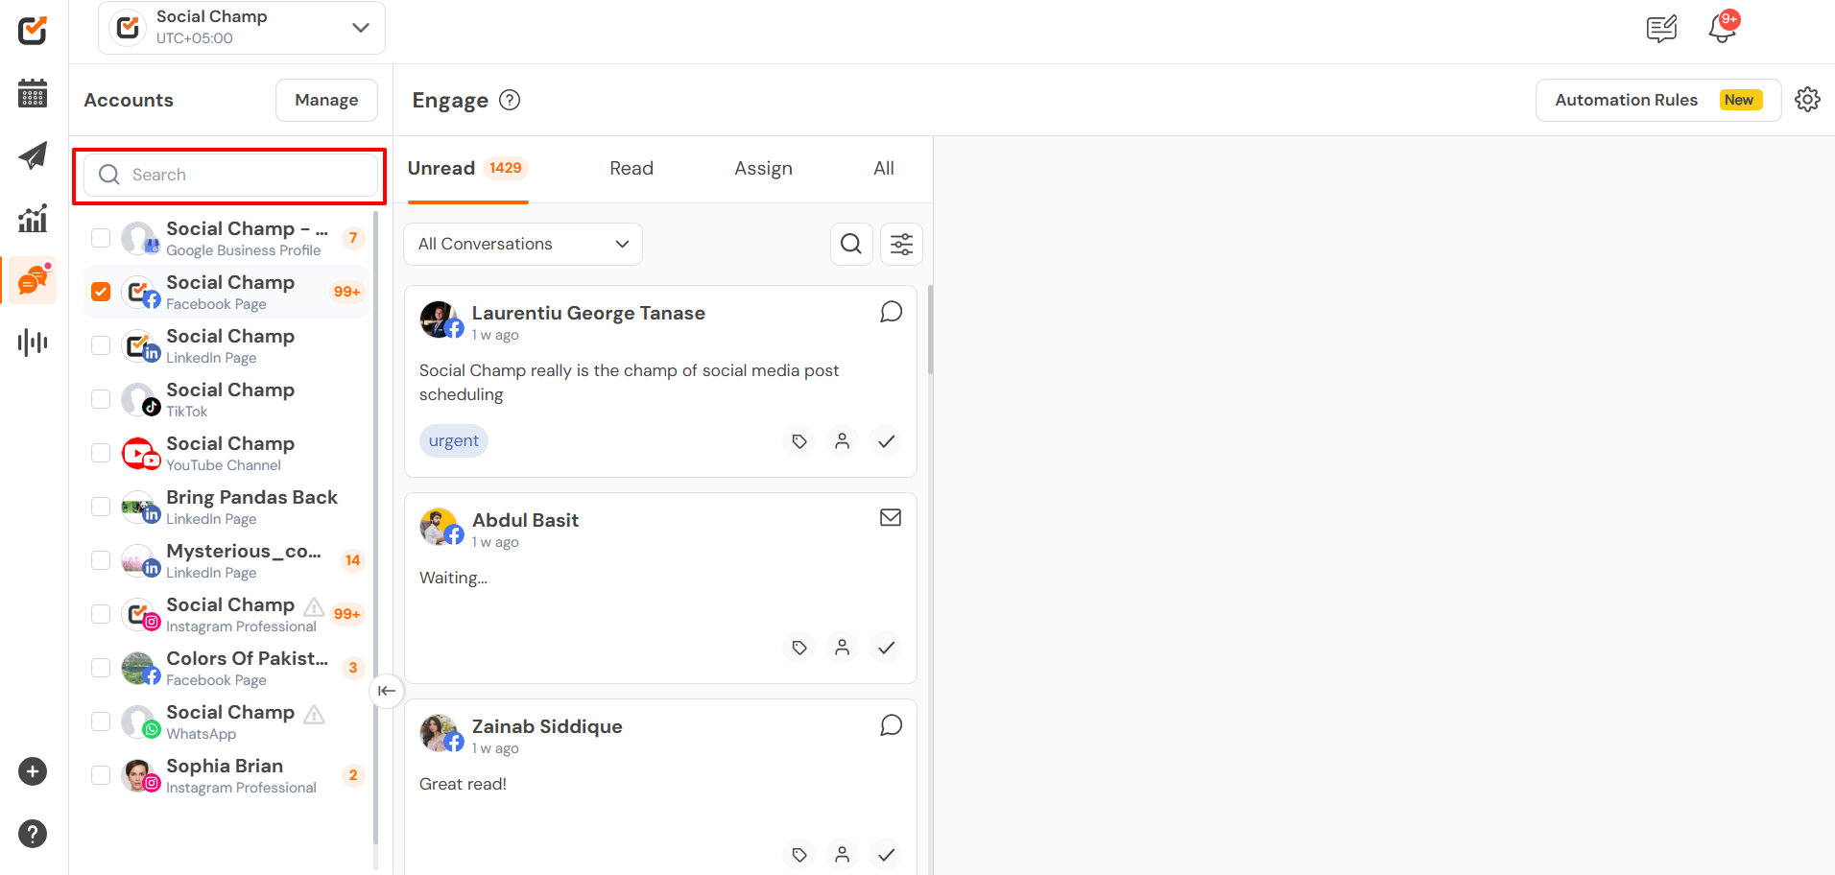
Task: Click the assign person icon on Abdul Basit card
Action: click(843, 648)
